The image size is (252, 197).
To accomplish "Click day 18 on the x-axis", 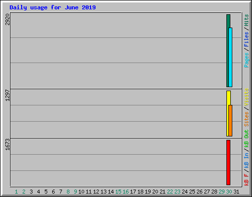I will click(140, 192).
